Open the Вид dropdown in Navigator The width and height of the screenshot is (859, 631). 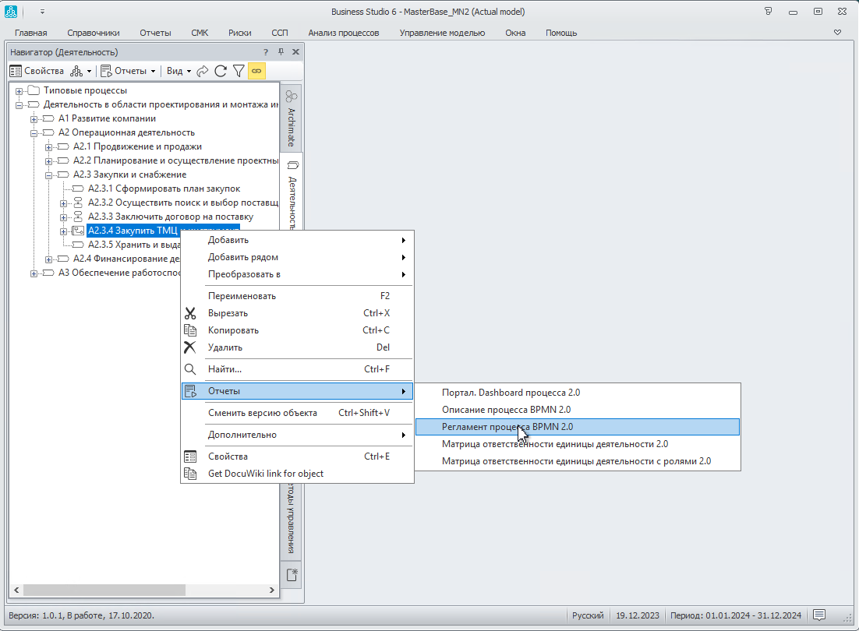click(x=179, y=71)
